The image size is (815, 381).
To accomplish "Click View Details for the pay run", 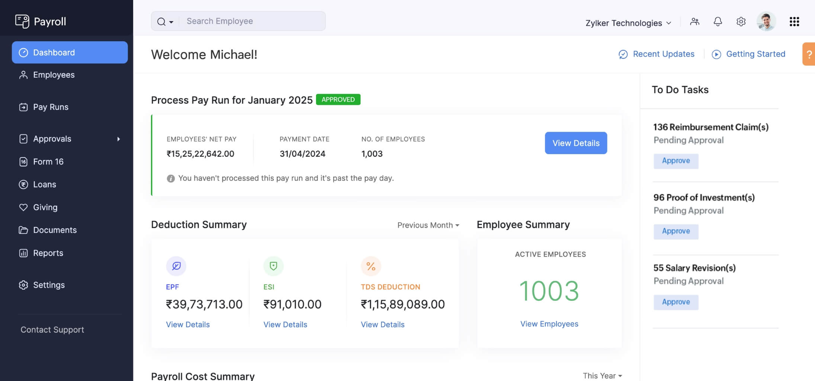I will tap(576, 143).
